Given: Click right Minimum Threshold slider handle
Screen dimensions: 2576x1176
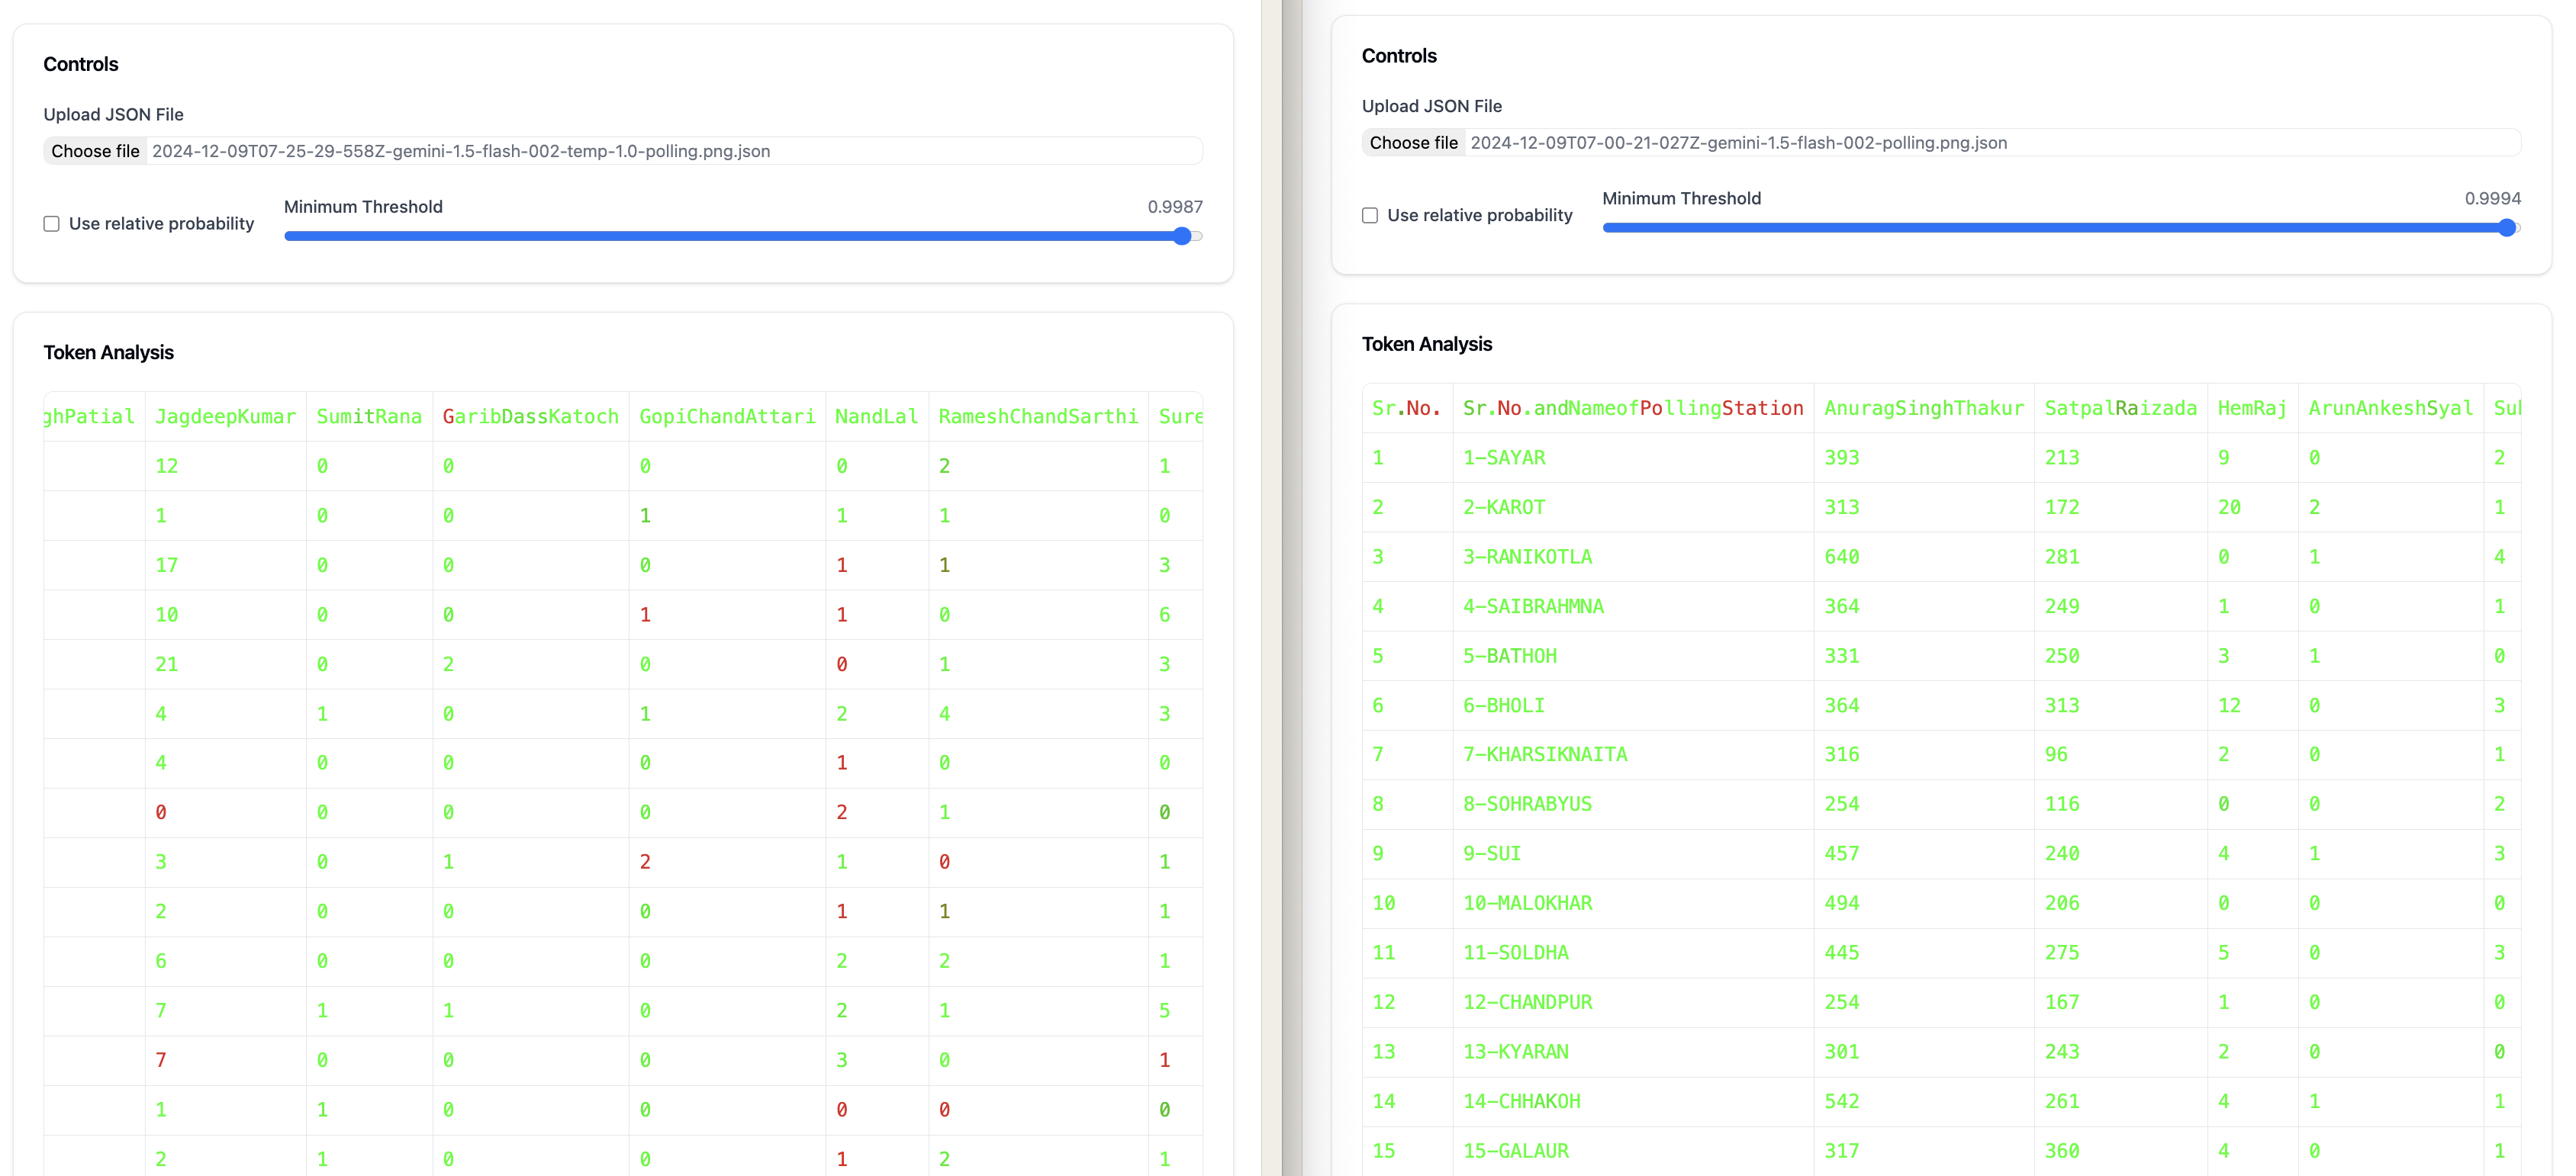Looking at the screenshot, I should (x=2506, y=229).
